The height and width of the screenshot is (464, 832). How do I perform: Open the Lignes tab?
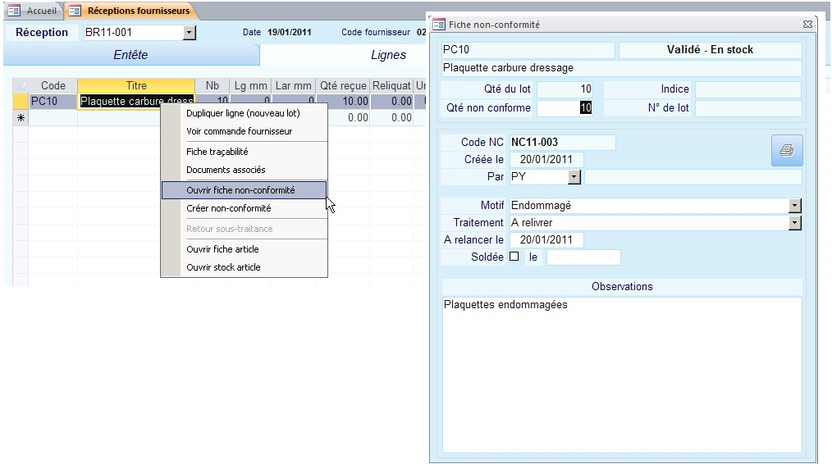[x=388, y=55]
